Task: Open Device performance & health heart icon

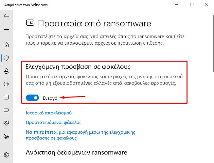Action: click(x=6, y=123)
